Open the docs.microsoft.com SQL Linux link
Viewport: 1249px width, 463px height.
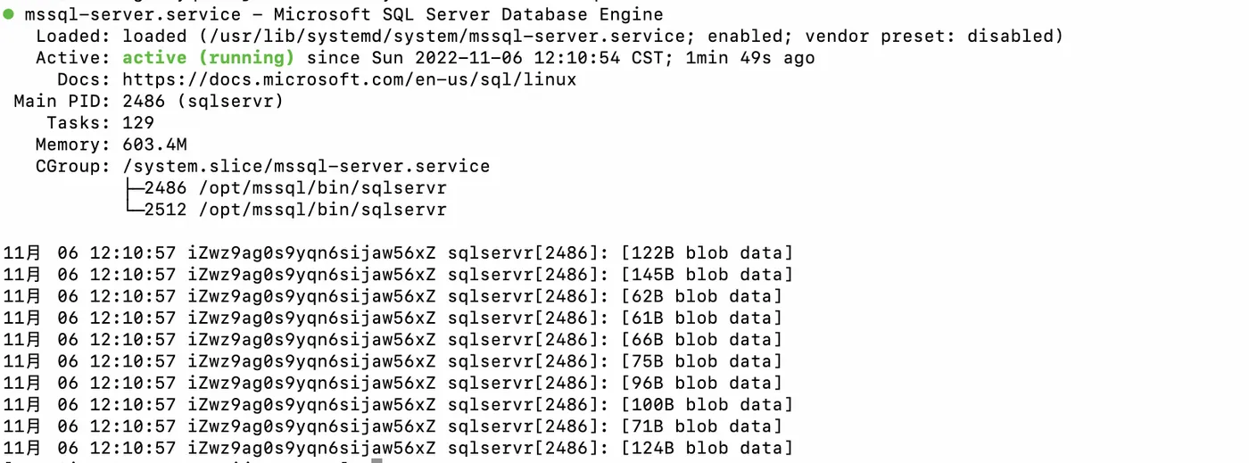click(x=349, y=79)
